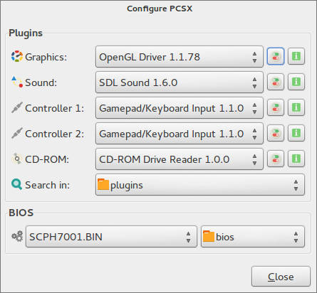Show Graphics plugin about info

click(x=296, y=56)
